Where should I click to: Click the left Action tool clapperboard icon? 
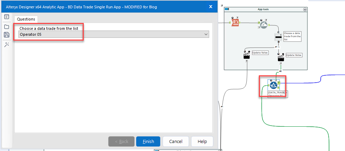pos(247,56)
